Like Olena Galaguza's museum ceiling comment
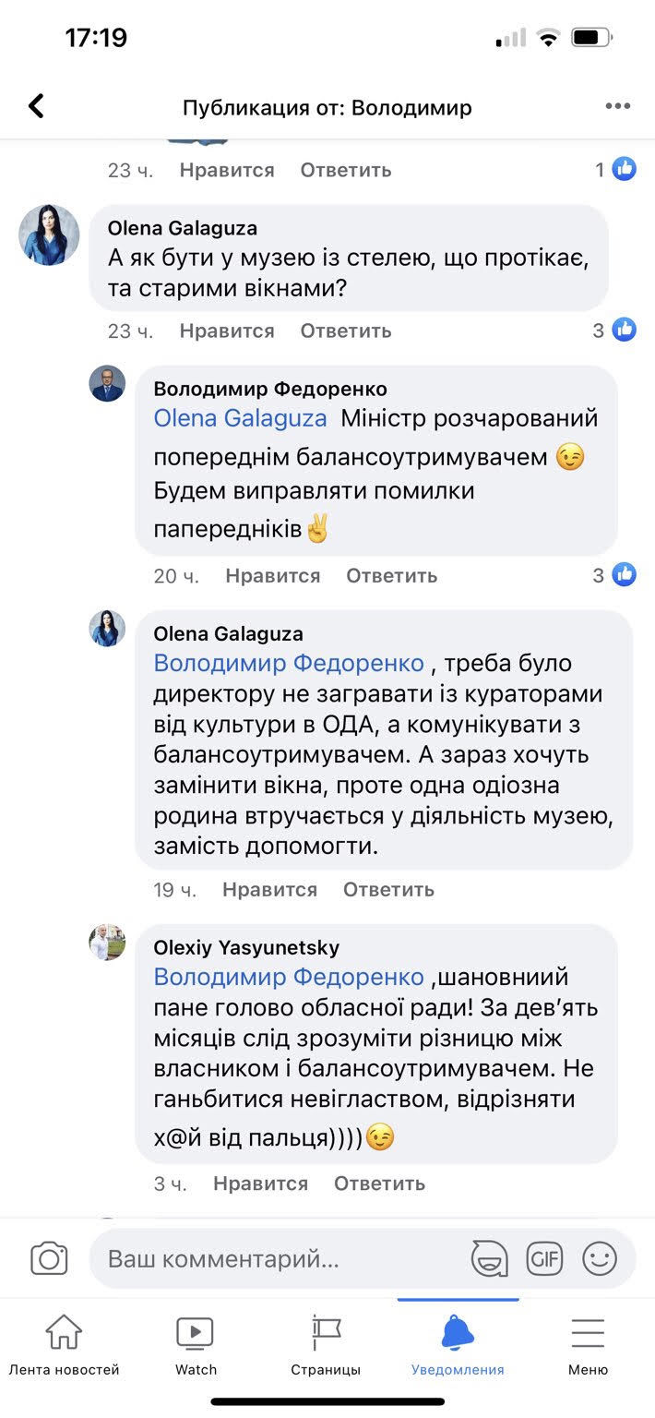This screenshot has height=1418, width=655. click(227, 330)
